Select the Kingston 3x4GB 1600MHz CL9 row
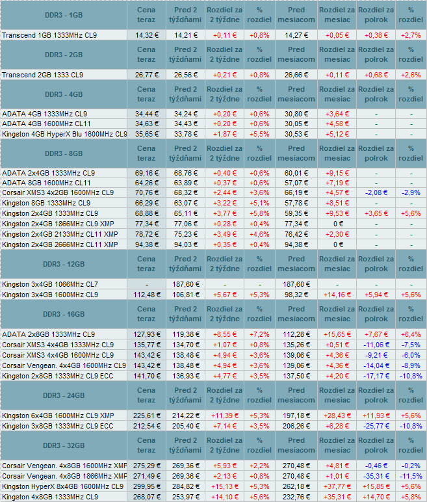The height and width of the screenshot is (502, 427). tap(213, 295)
